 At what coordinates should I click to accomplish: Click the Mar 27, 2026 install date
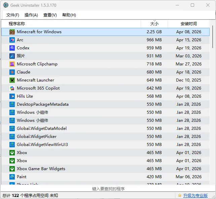tap(189, 64)
